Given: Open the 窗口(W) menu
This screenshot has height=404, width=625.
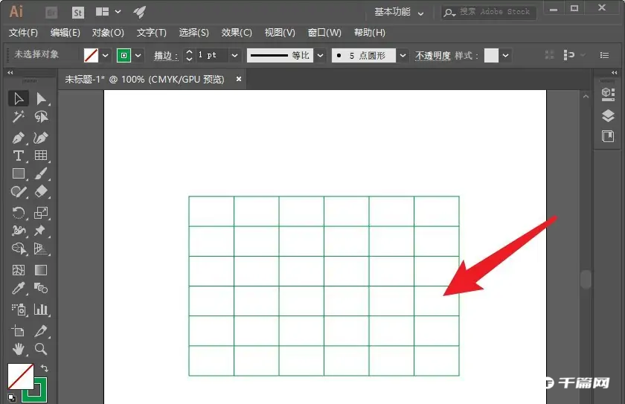Looking at the screenshot, I should coord(324,33).
